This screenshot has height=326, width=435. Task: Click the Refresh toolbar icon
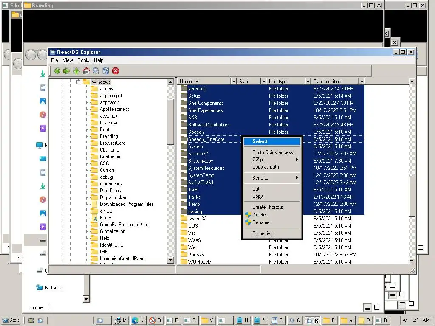click(106, 71)
